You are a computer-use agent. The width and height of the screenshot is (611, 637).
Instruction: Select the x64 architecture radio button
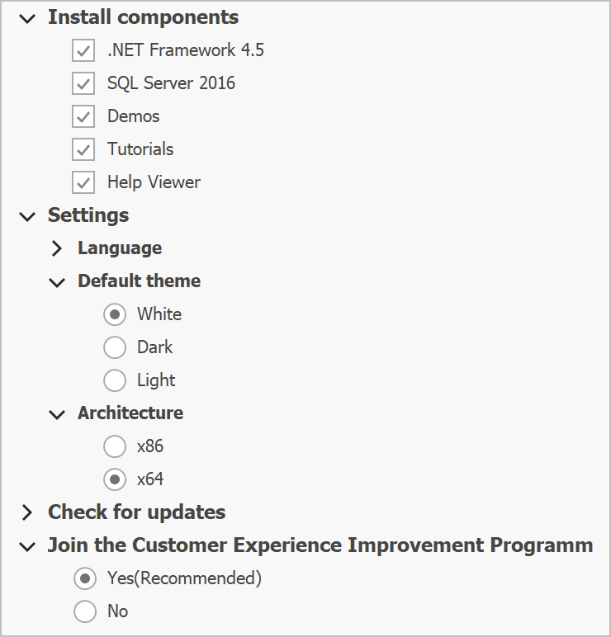pyautogui.click(x=115, y=479)
